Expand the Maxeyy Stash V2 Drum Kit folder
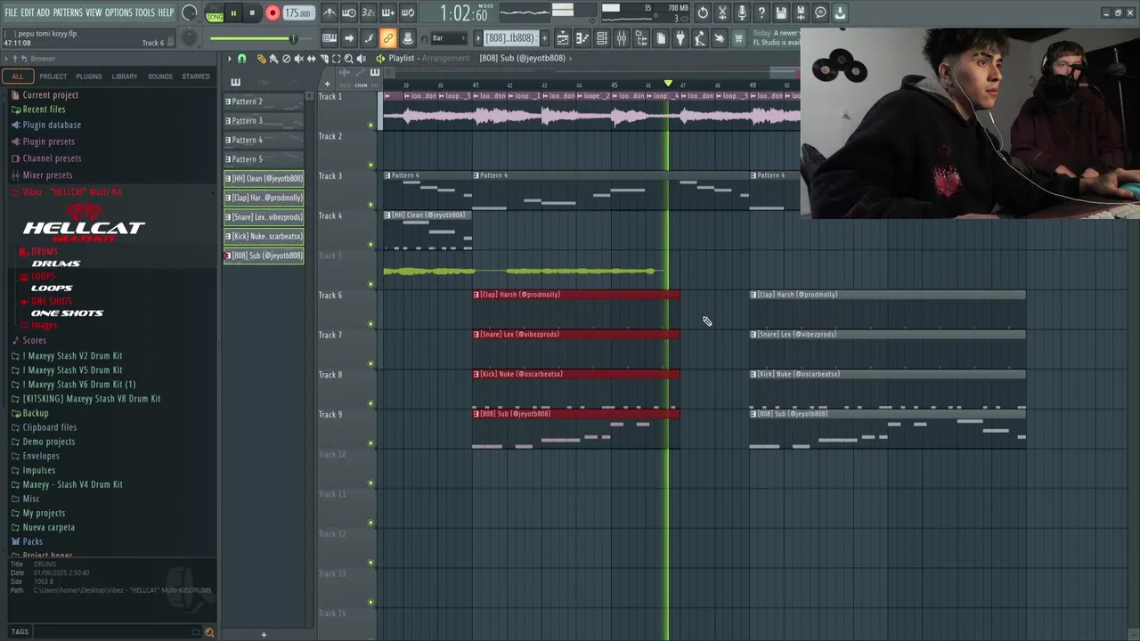Image resolution: width=1140 pixels, height=641 pixels. tap(72, 356)
